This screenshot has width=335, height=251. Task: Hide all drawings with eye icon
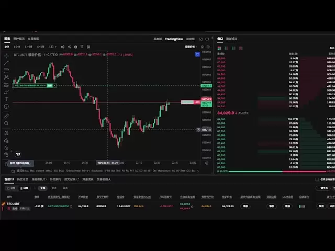[6, 154]
